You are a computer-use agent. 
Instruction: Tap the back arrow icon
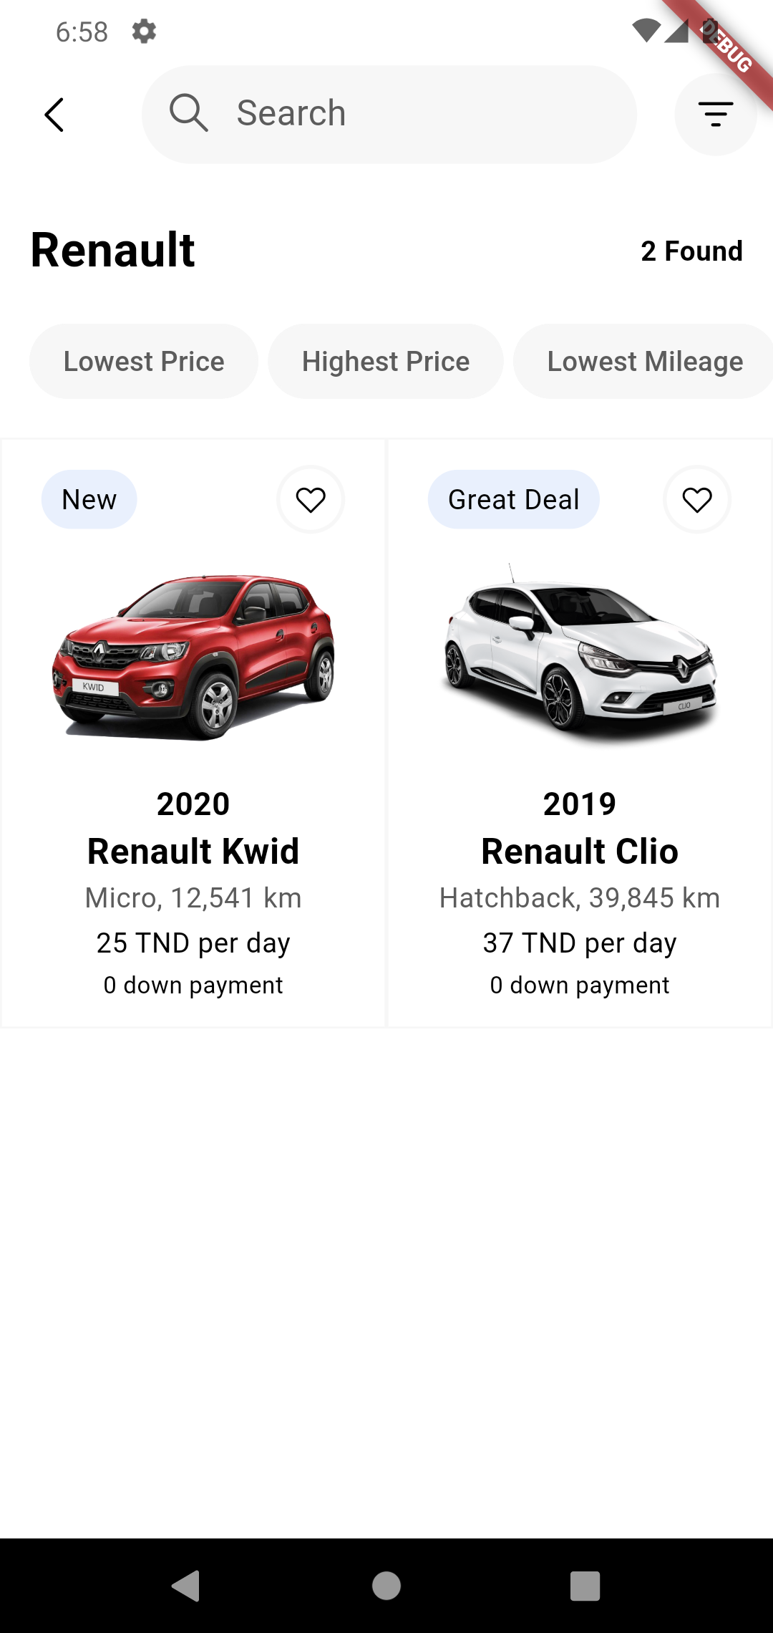point(54,115)
